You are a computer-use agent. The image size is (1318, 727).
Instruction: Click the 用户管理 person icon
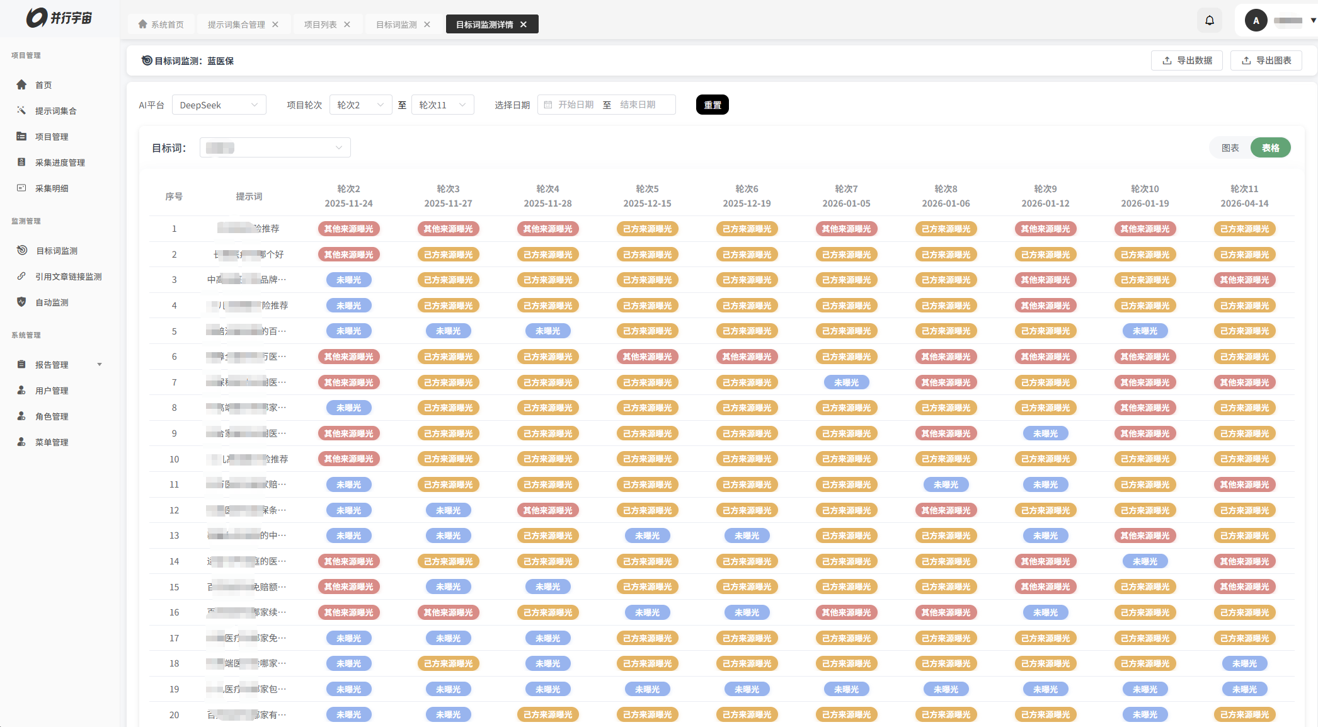pos(21,391)
